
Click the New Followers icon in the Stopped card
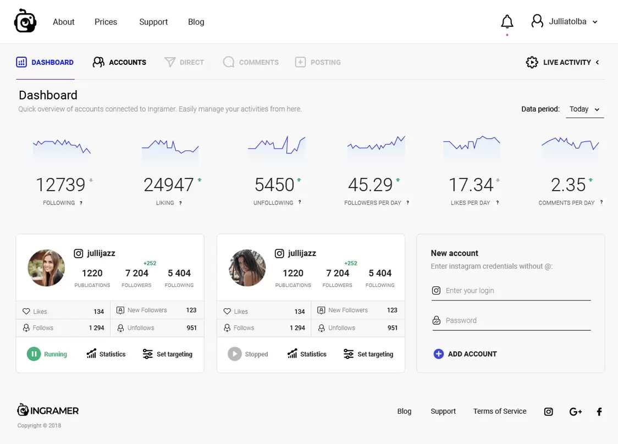321,310
